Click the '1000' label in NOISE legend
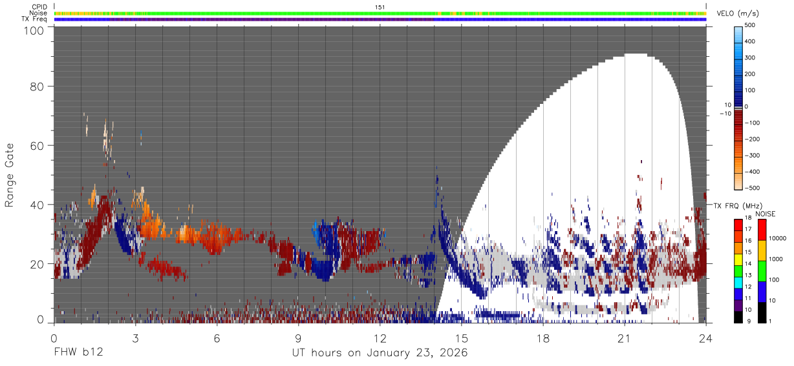This screenshot has height=366, width=794. click(776, 259)
